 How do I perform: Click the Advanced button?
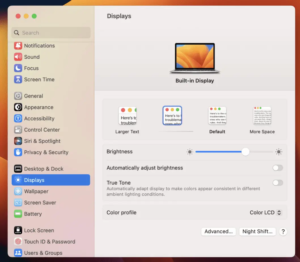[x=218, y=231]
